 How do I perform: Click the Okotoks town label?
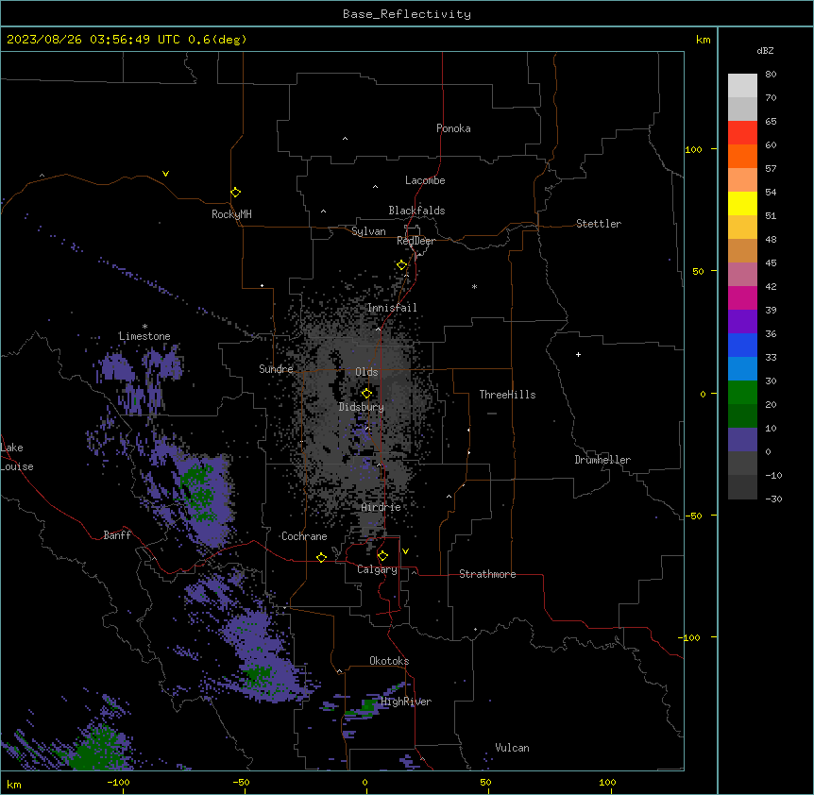tap(389, 661)
